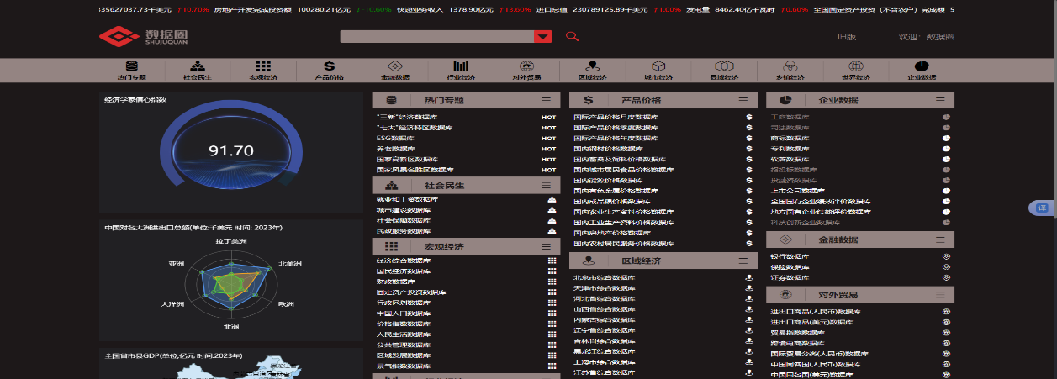
Task: Expand the 产品价格 panel hamburger menu
Action: [743, 100]
